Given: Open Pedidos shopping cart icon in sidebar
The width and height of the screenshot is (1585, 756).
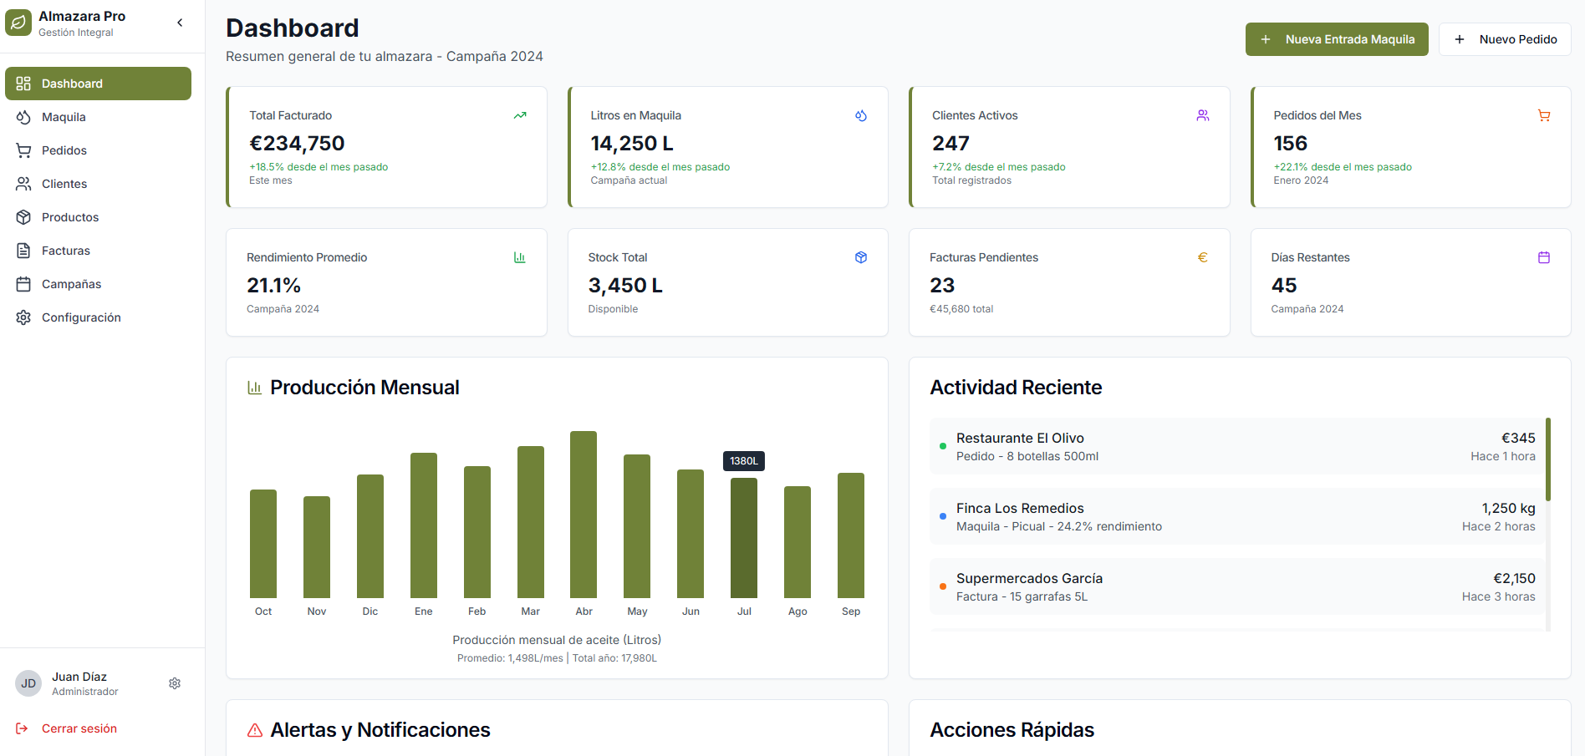Looking at the screenshot, I should pos(23,150).
